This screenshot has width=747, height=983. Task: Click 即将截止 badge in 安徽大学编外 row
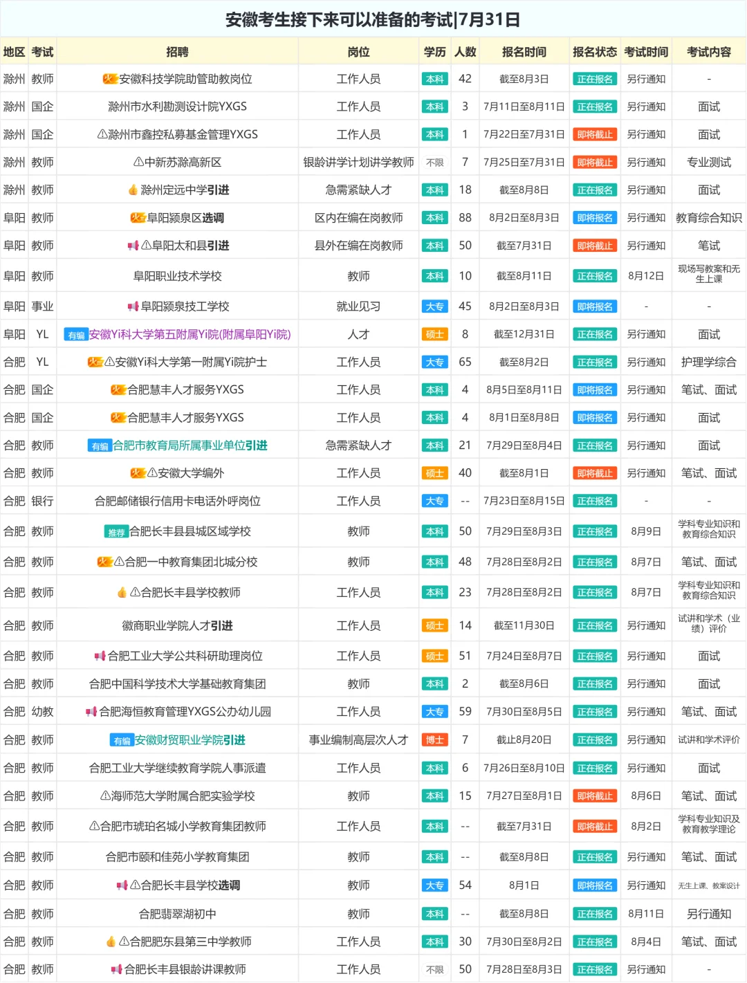(x=595, y=473)
